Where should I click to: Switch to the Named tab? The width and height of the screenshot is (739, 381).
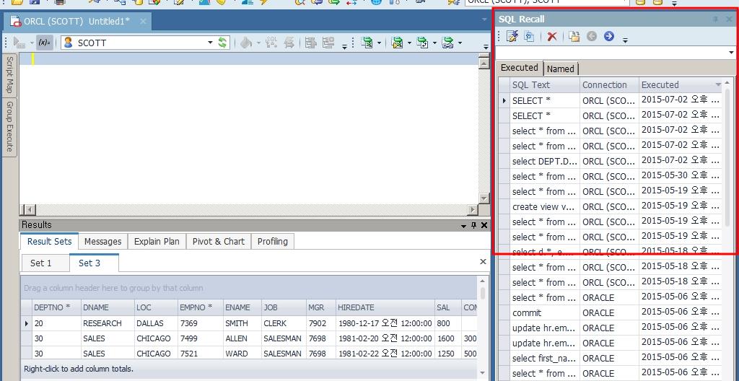561,69
